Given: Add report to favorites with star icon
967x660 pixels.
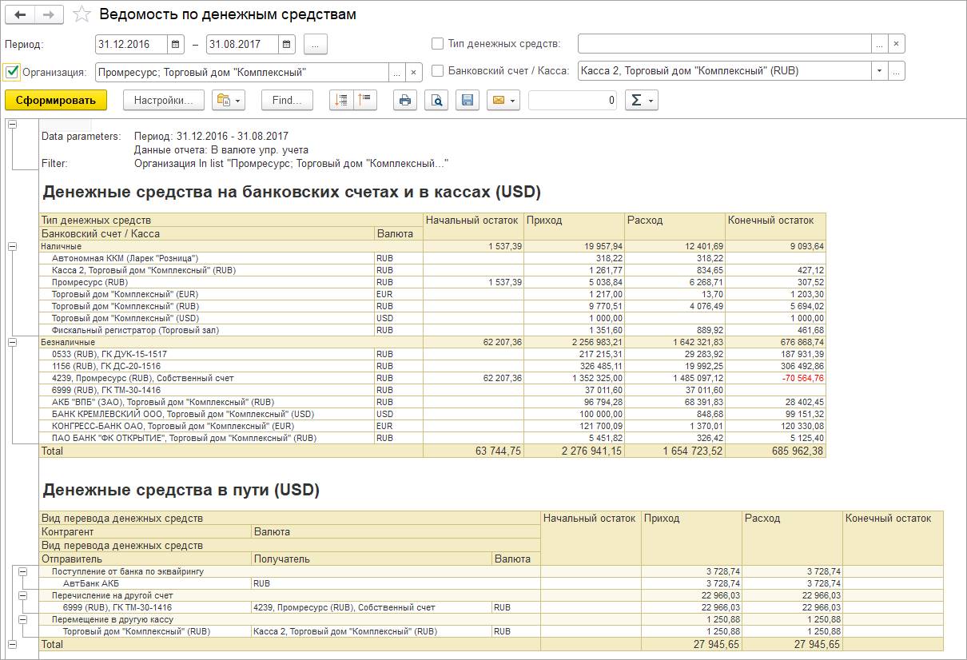Looking at the screenshot, I should pyautogui.click(x=82, y=15).
